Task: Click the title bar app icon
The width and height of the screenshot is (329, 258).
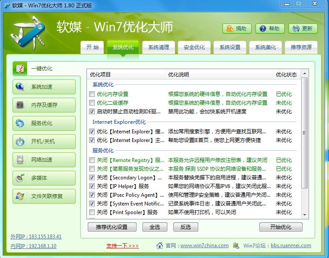Action: 6,6
